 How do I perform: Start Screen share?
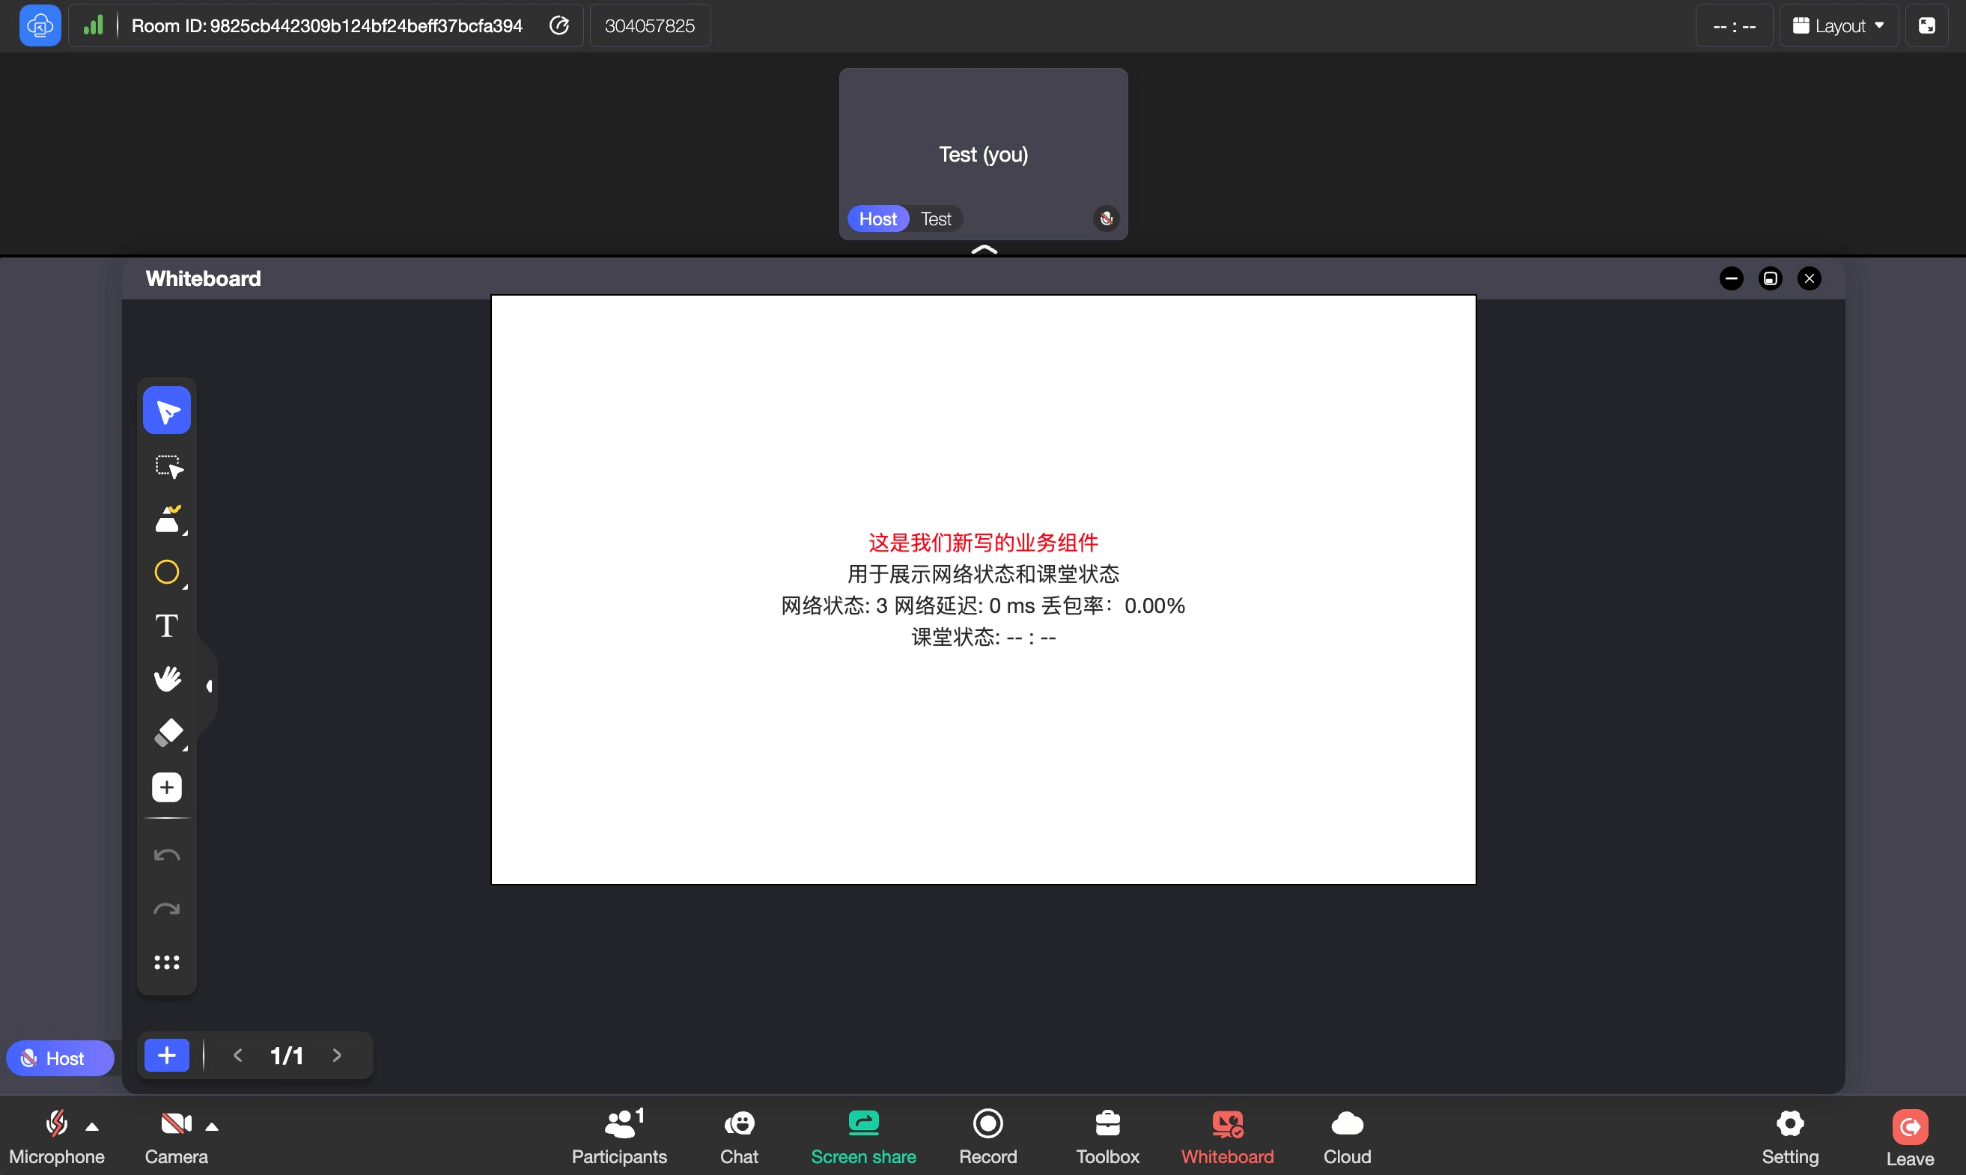[x=863, y=1136]
